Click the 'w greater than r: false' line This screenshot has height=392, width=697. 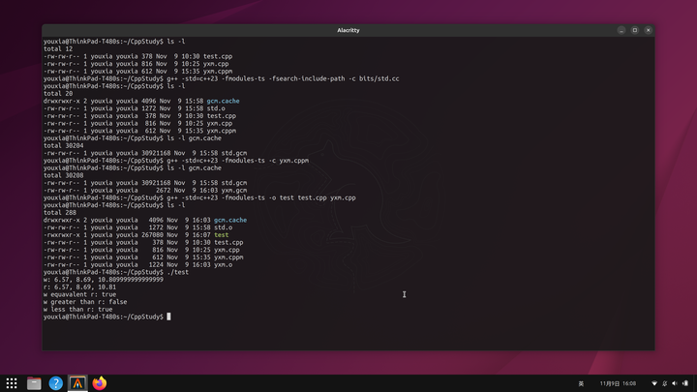click(x=85, y=302)
